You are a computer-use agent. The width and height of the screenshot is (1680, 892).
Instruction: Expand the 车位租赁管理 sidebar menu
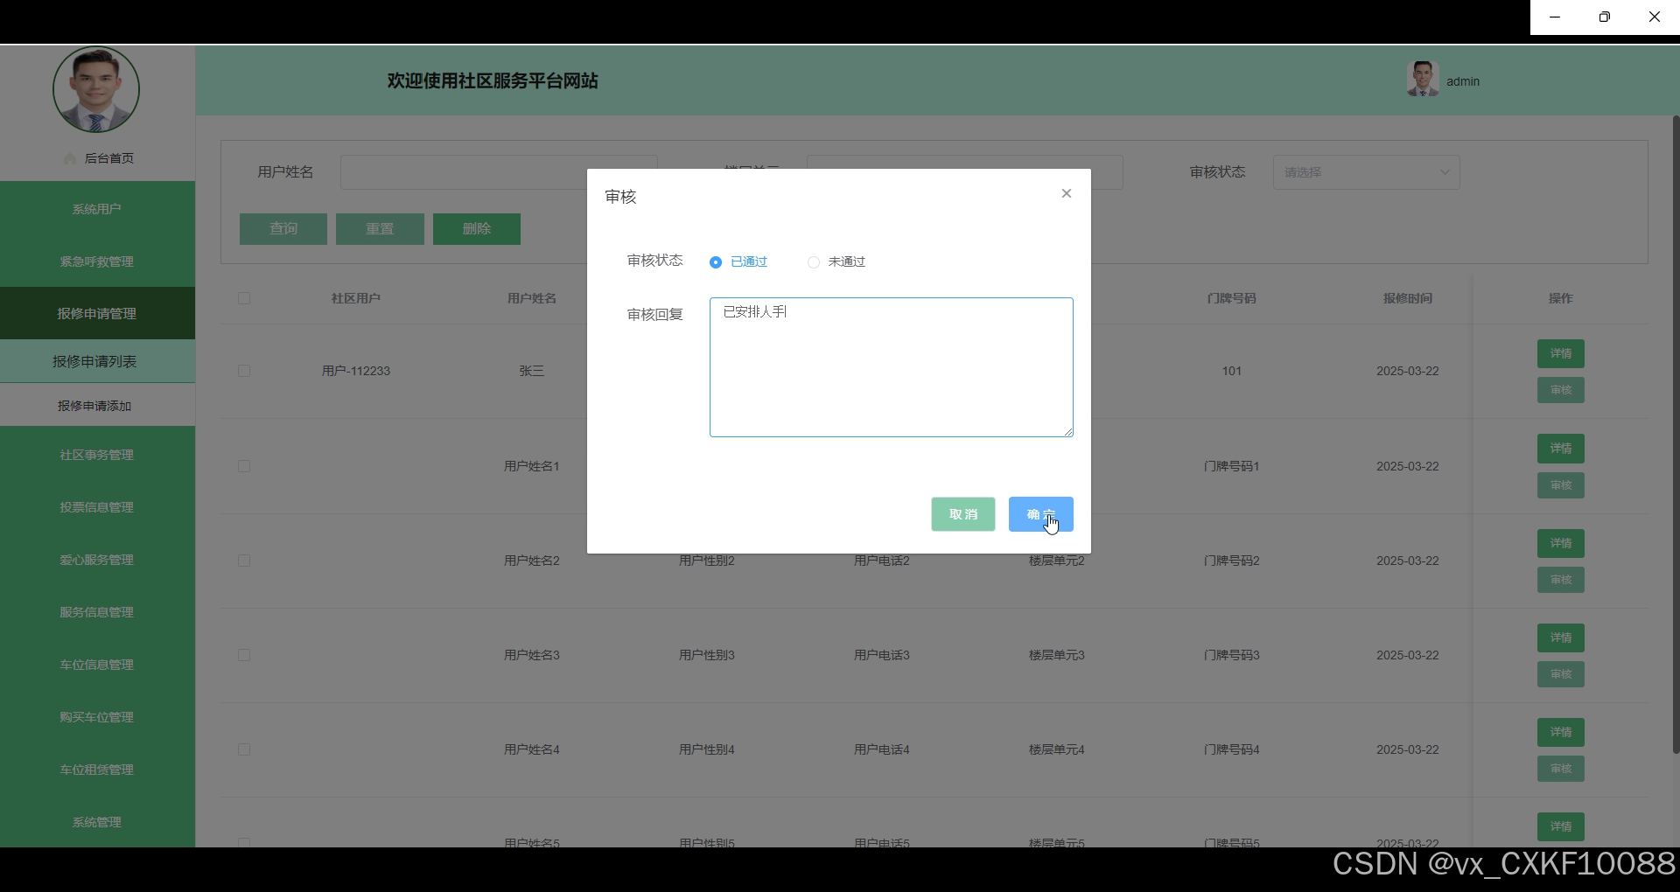(97, 770)
